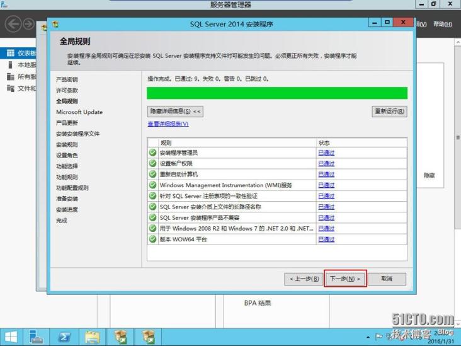Image resolution: width=461 pixels, height=346 pixels.
Task: Click green check icon for 长路径名称 row
Action: (x=152, y=207)
